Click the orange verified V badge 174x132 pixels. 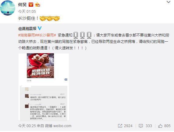click(x=31, y=5)
